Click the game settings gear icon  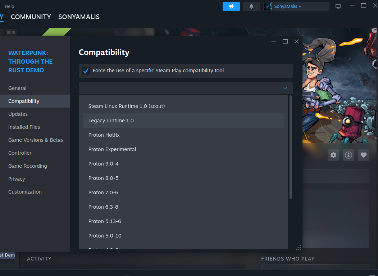click(333, 155)
